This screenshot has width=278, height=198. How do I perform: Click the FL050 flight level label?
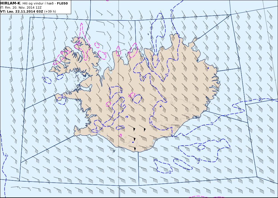coord(62,3)
